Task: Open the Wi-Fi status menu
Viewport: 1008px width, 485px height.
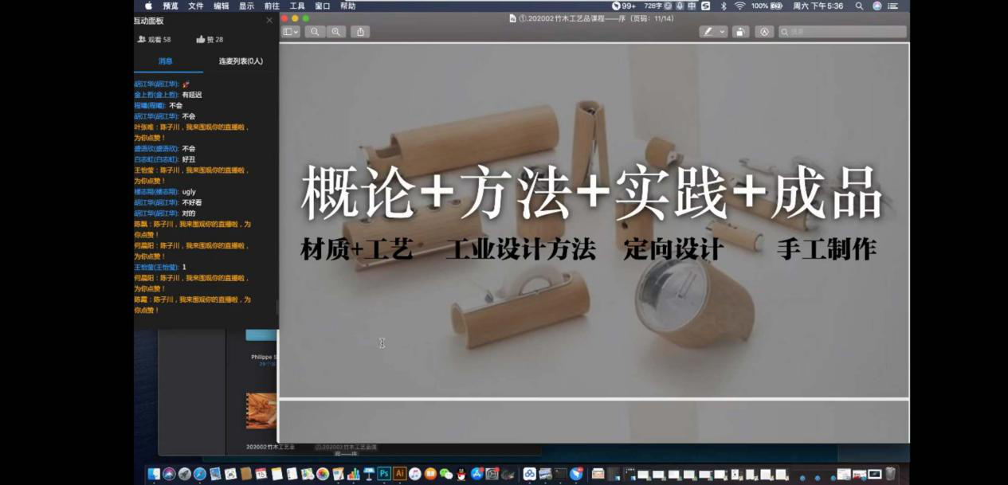Action: (739, 6)
